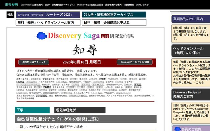210x131 pixels.
Task: Open Discovery Saga総合案内 in nav bar
Action: (x=32, y=5)
